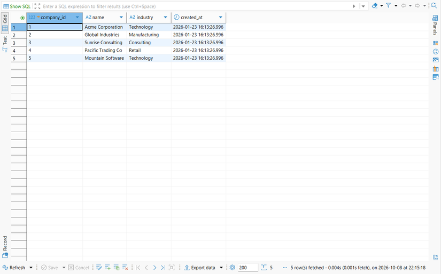
Task: Open the Save dropdown arrow
Action: (64, 268)
